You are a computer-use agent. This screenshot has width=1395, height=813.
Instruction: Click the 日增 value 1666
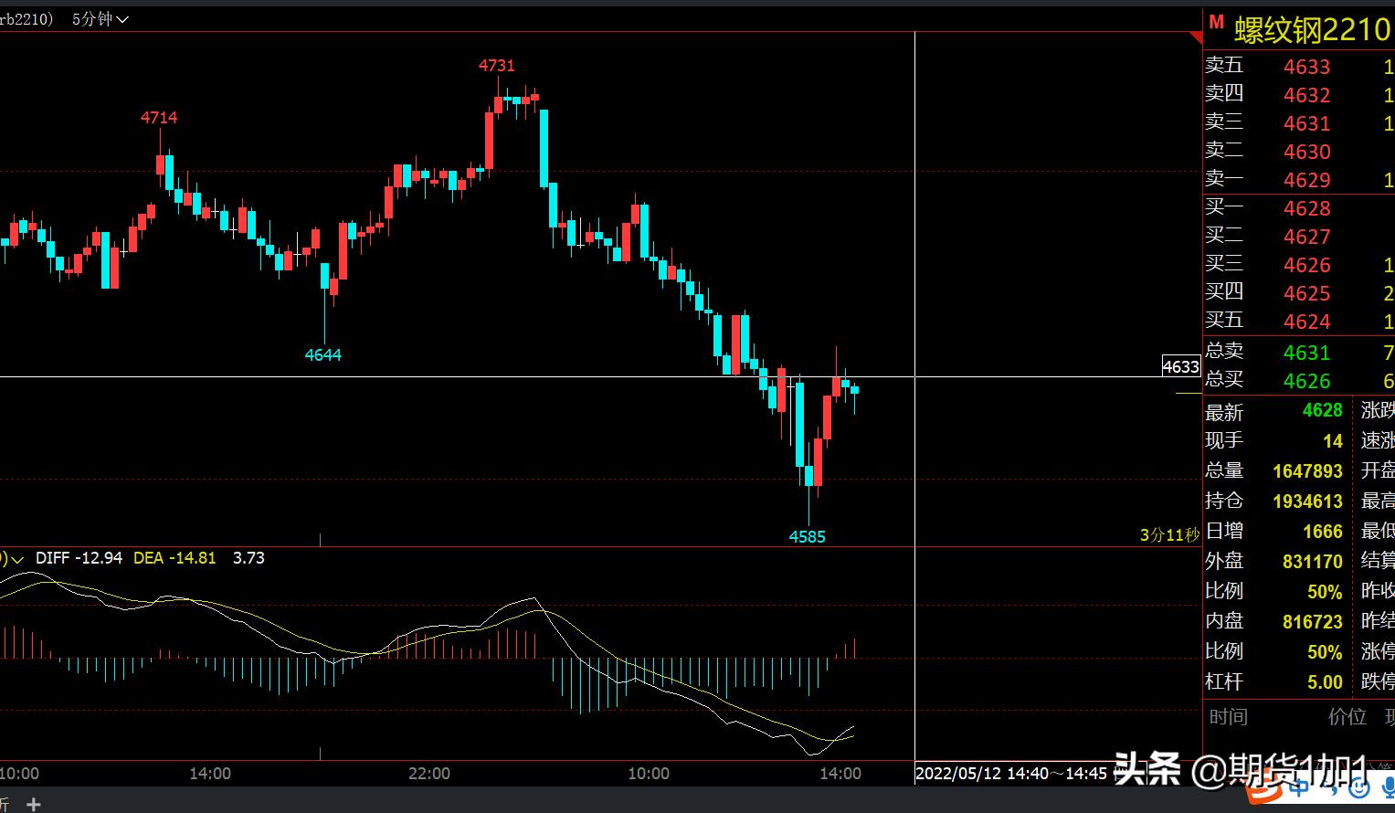coord(1322,532)
